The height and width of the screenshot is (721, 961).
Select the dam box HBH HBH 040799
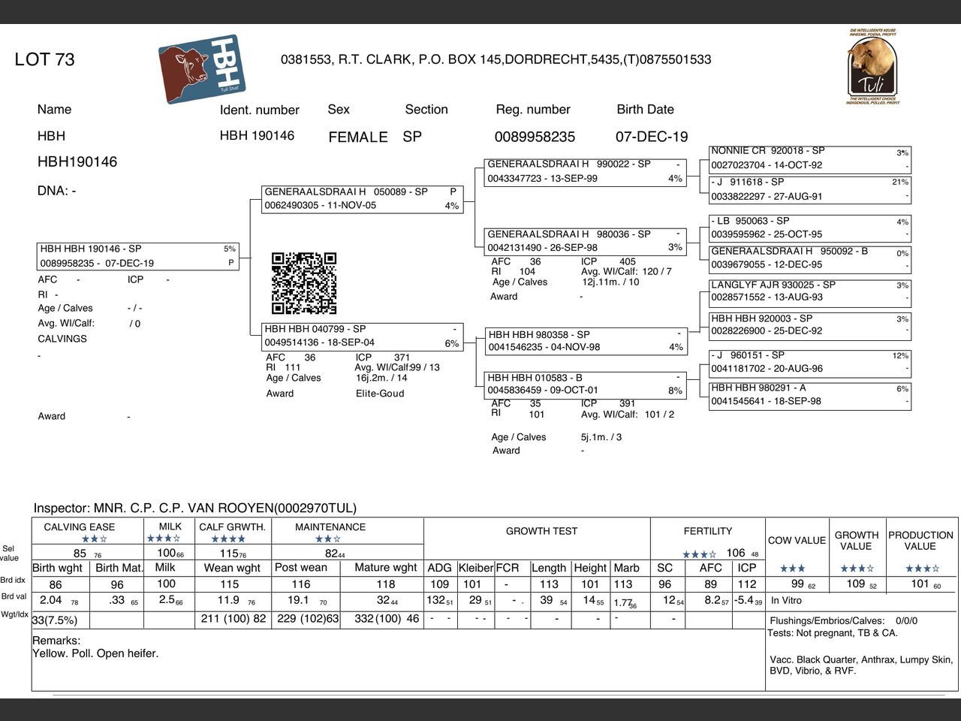(362, 336)
